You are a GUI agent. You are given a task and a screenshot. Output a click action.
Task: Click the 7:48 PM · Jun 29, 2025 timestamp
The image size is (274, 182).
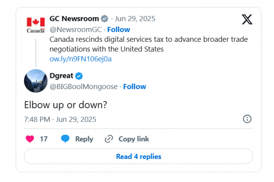[60, 119]
